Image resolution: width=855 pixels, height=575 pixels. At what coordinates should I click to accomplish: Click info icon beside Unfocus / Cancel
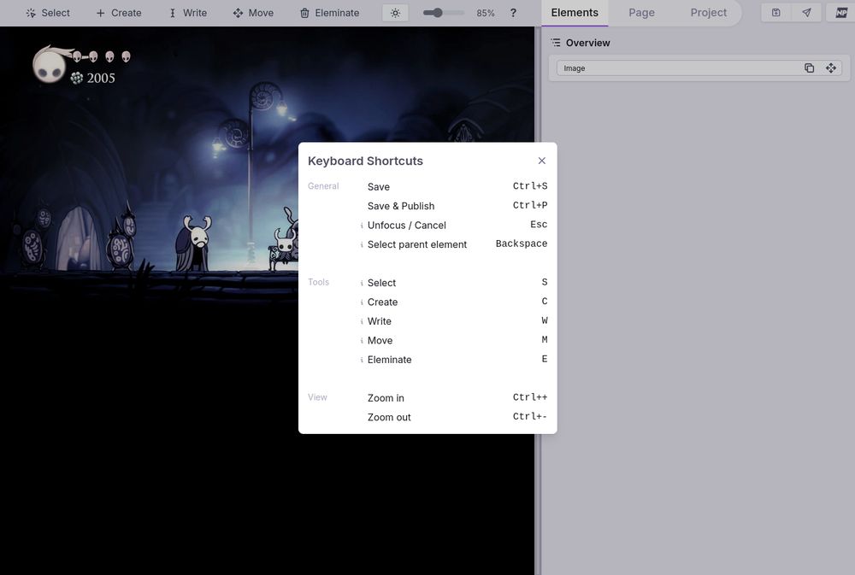[362, 226]
